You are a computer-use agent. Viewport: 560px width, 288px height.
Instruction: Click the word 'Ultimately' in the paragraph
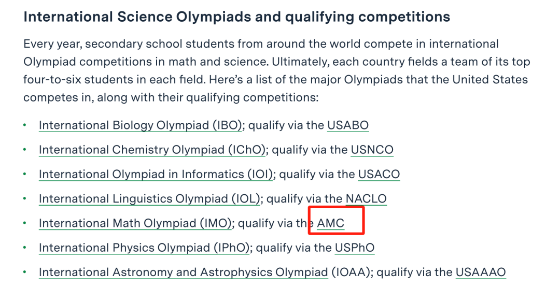300,62
